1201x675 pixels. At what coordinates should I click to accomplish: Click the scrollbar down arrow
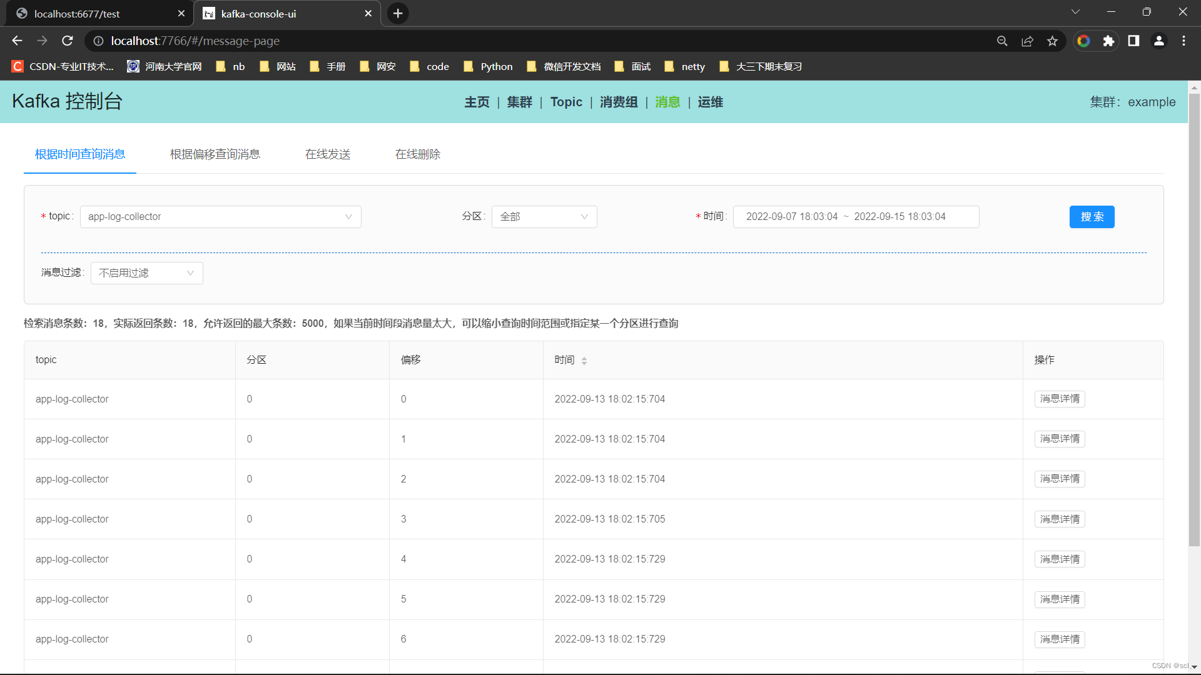1194,667
